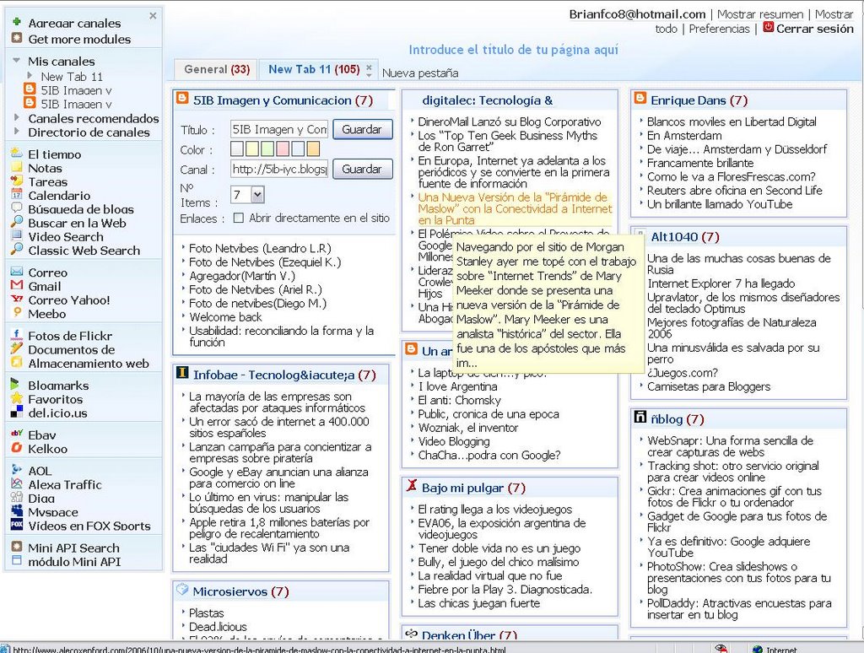
Task: Collapse the Mis canales section
Action: pos(17,61)
